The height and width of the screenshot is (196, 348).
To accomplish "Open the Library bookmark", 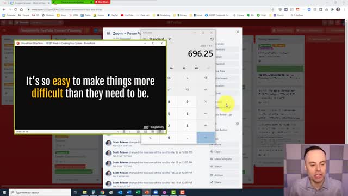I will 238,15.
